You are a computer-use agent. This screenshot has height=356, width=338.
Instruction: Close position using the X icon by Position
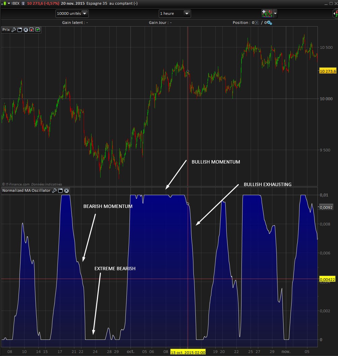click(257, 23)
